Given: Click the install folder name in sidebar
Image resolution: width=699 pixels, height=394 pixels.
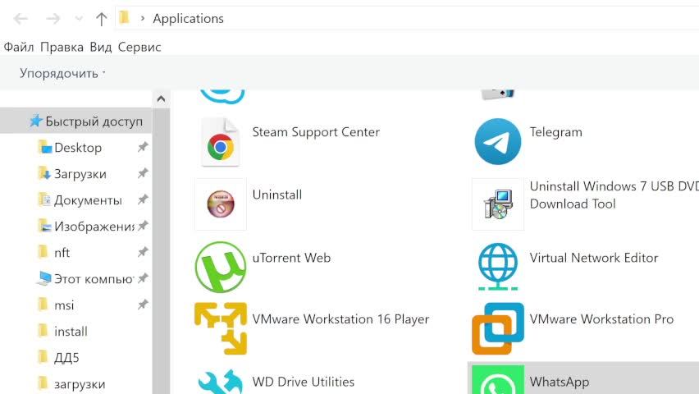Looking at the screenshot, I should (x=71, y=332).
